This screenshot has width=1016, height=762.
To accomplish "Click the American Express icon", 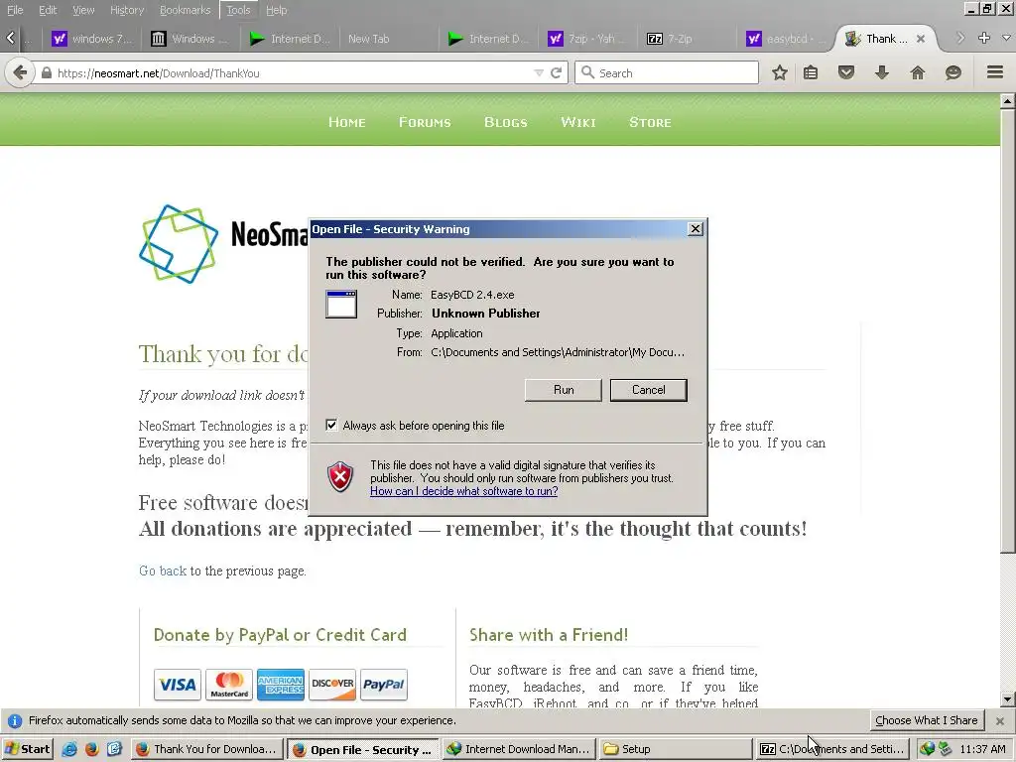I will pyautogui.click(x=281, y=685).
